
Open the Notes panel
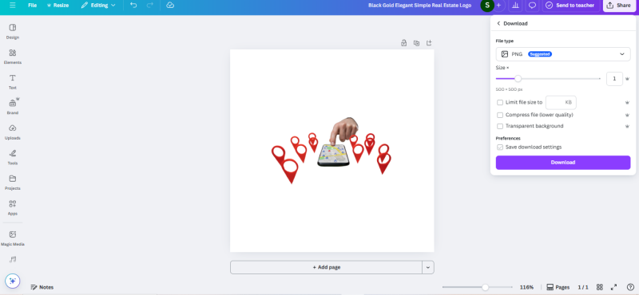[42, 287]
